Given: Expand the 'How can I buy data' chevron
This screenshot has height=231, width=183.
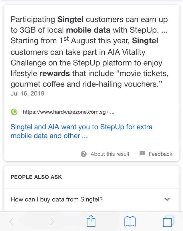Looking at the screenshot, I should (x=167, y=199).
